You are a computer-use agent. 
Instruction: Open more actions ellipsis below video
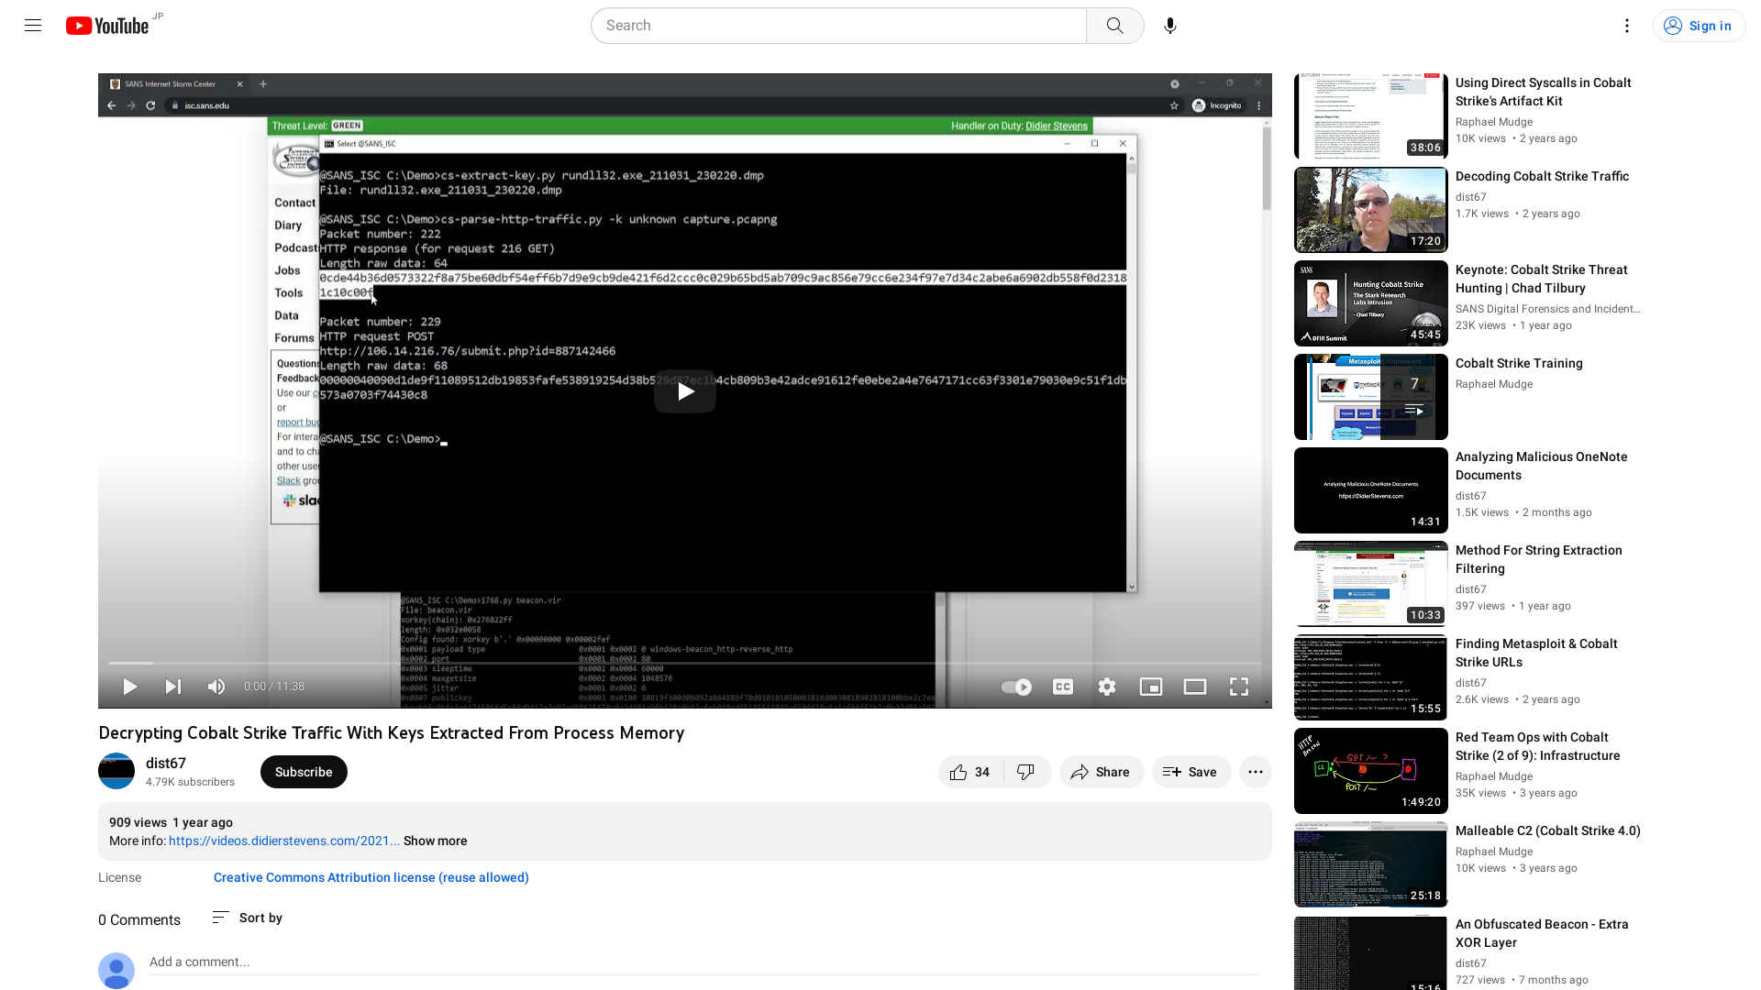coord(1256,772)
